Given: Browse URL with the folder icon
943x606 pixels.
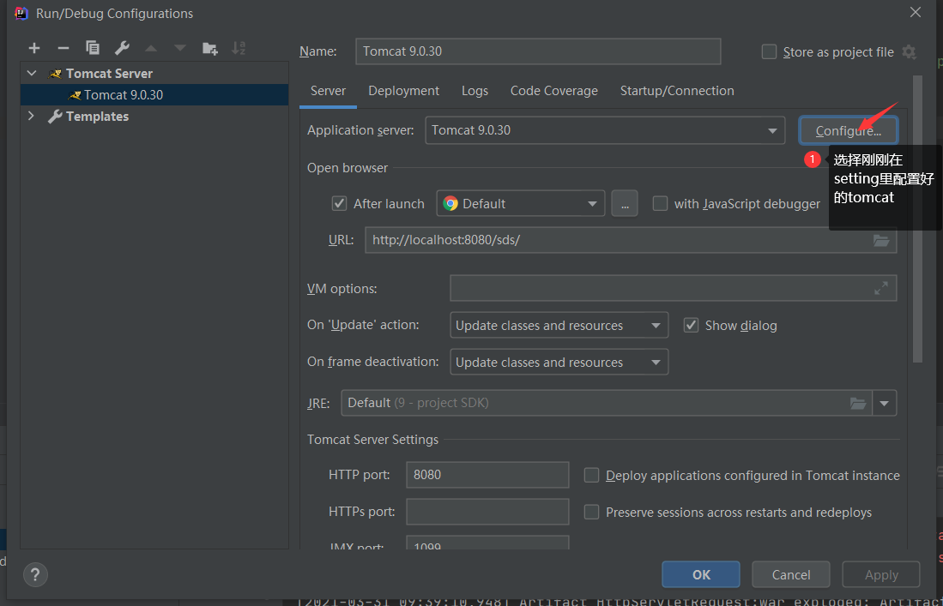Looking at the screenshot, I should (x=881, y=240).
